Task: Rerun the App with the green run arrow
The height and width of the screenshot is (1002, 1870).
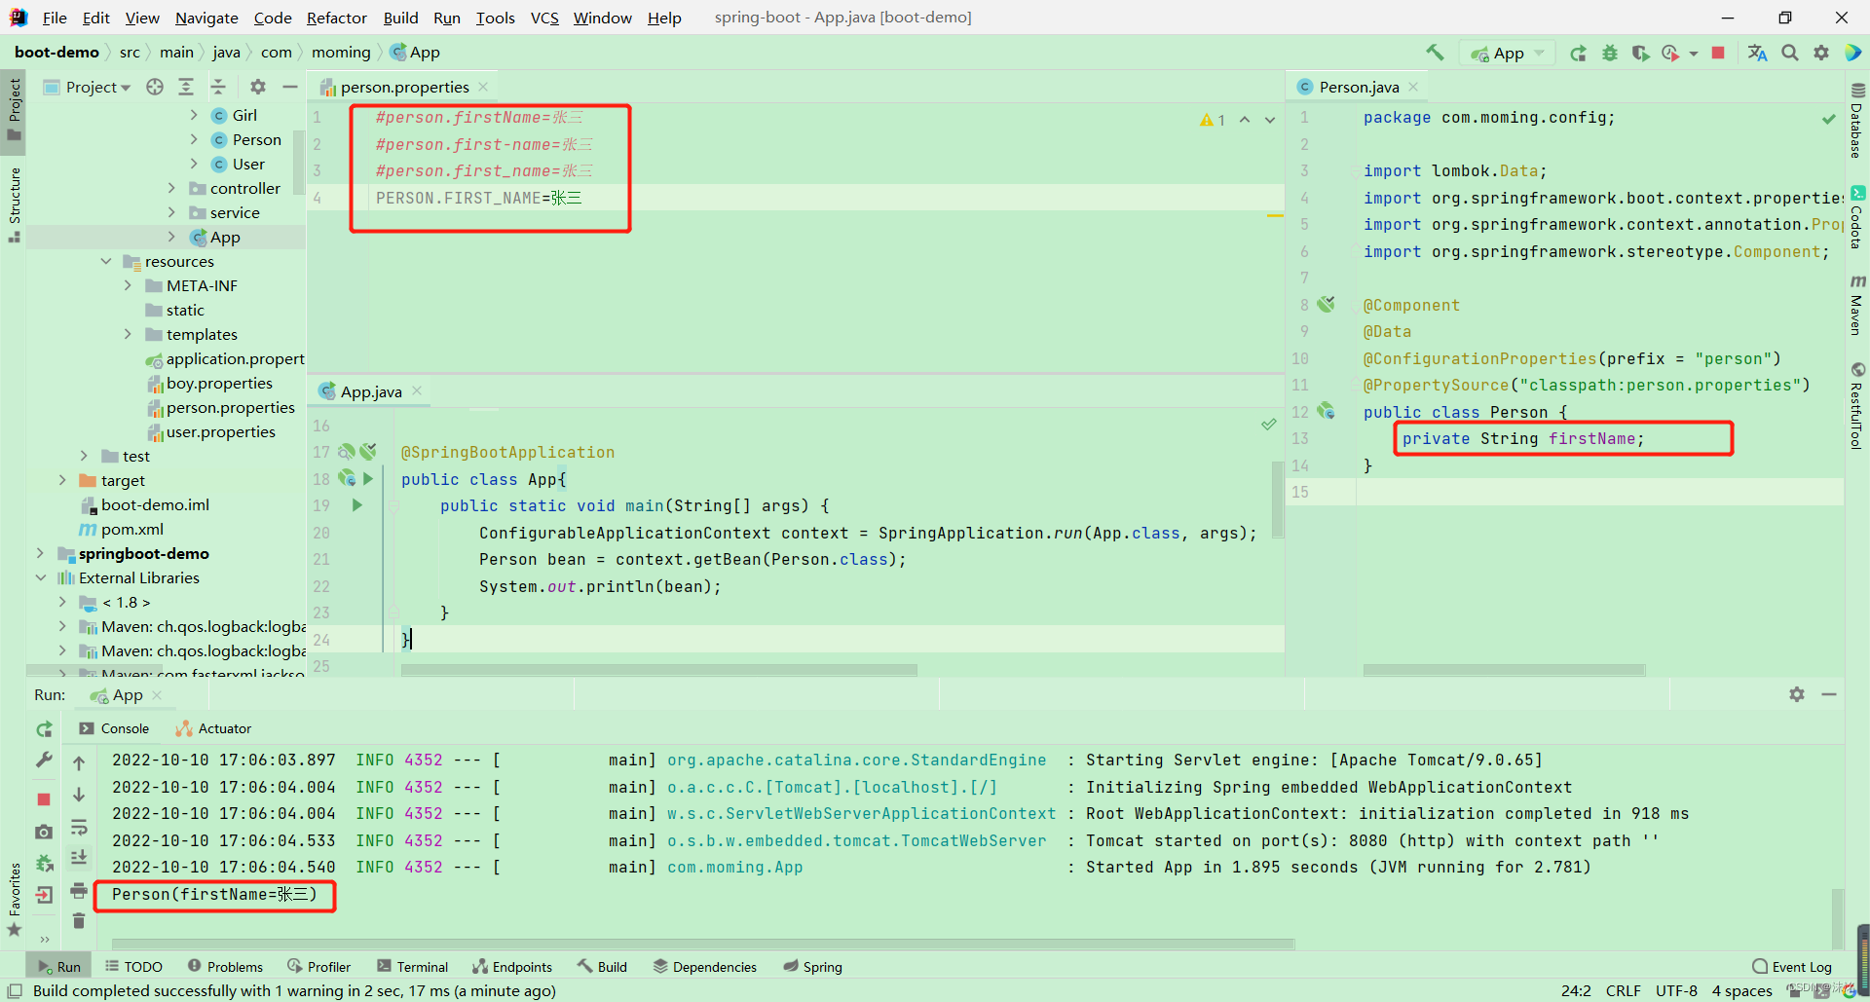Action: click(1579, 53)
